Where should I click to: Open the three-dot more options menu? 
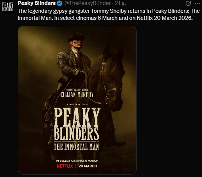point(198,3)
